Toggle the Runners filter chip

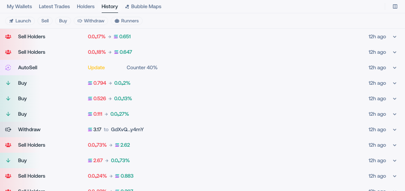click(127, 21)
